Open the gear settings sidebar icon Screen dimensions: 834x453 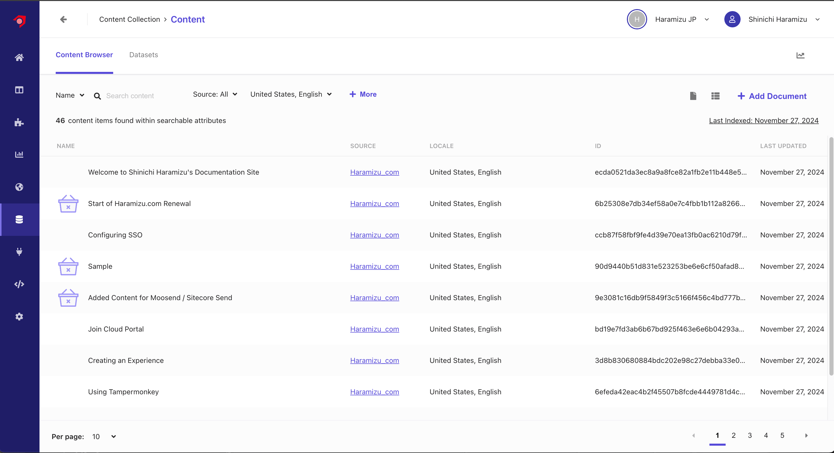[x=19, y=316]
